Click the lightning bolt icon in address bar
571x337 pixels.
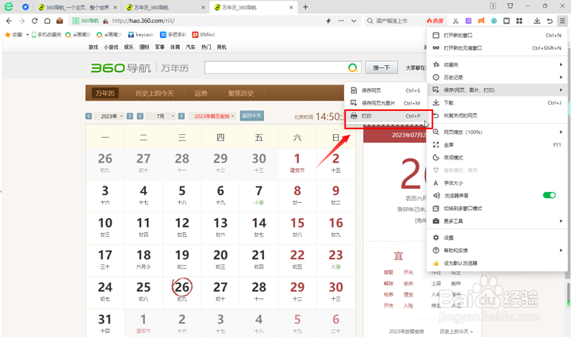tap(328, 21)
